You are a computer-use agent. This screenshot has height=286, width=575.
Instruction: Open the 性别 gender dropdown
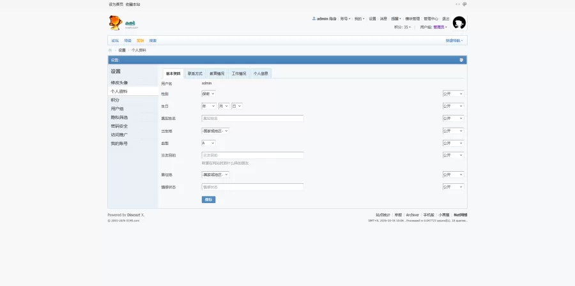(x=208, y=94)
